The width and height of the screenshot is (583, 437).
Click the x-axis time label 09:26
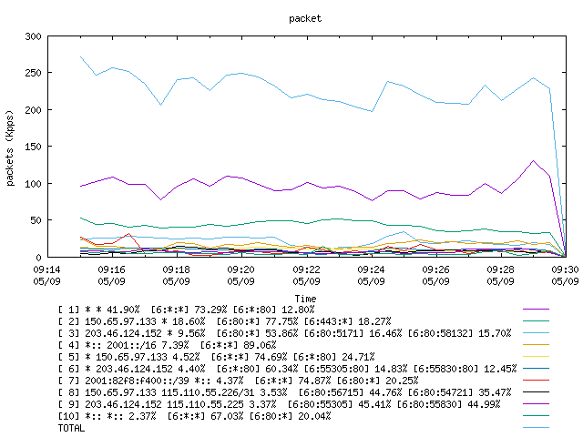tap(435, 269)
